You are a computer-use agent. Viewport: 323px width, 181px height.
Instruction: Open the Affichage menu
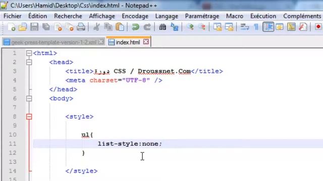pos(102,16)
